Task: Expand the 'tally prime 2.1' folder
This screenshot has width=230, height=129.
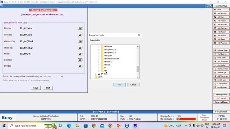Action: coord(99,53)
